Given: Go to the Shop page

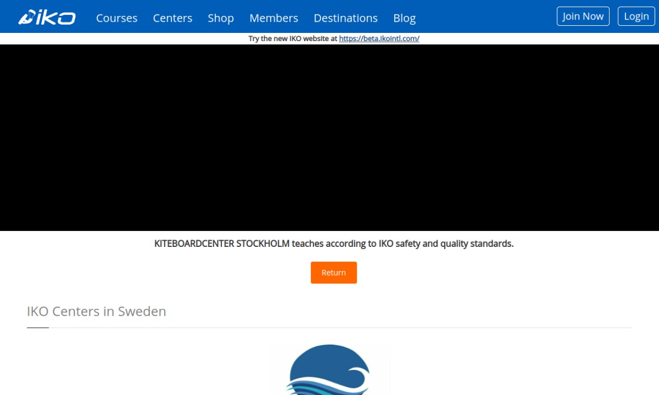Looking at the screenshot, I should tap(221, 18).
